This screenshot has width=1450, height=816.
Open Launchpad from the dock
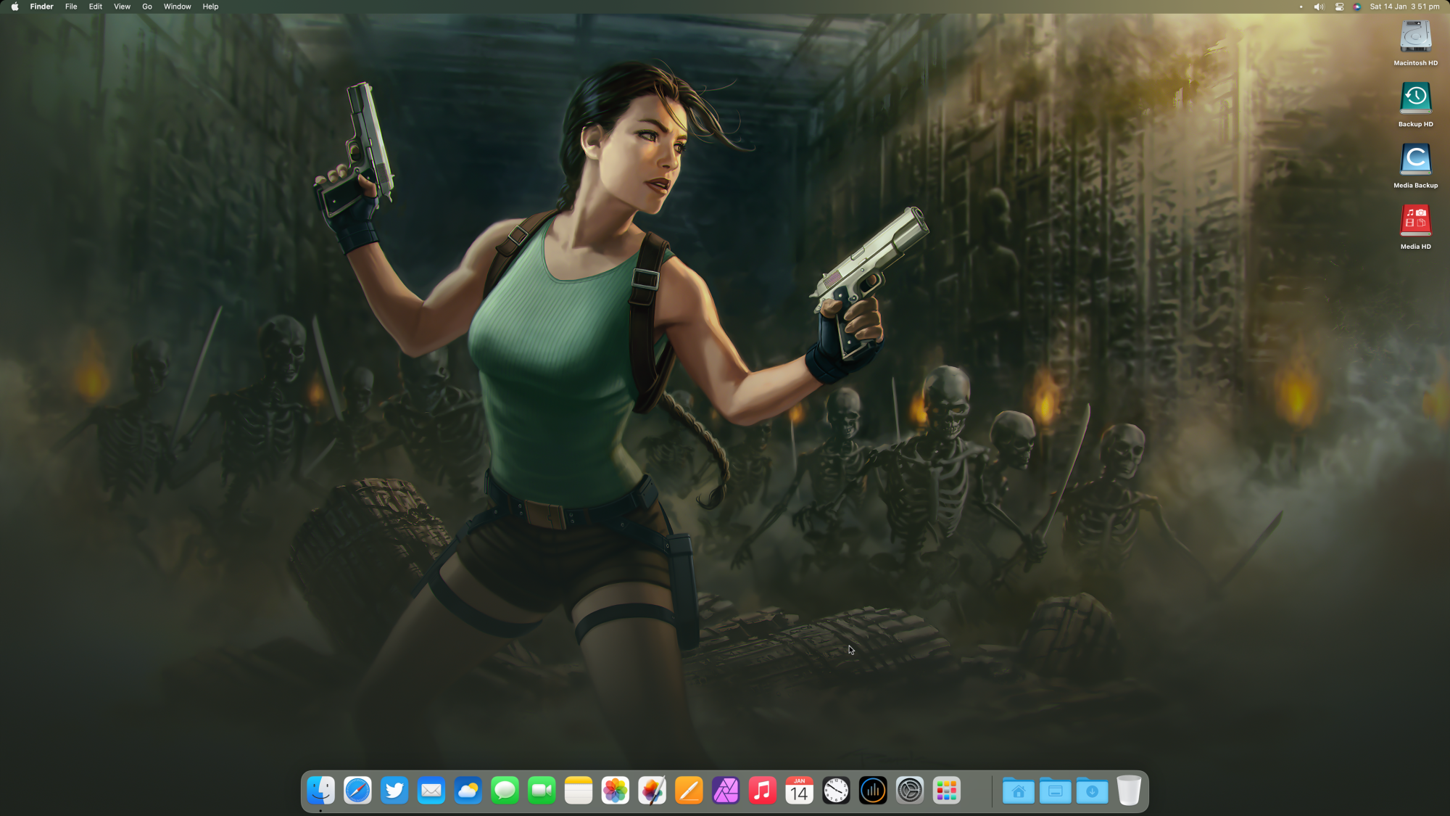click(946, 791)
